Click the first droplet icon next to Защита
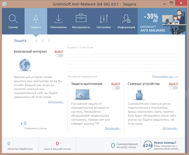Image resolution: width=189 pixels, height=155 pixels. click(x=36, y=41)
